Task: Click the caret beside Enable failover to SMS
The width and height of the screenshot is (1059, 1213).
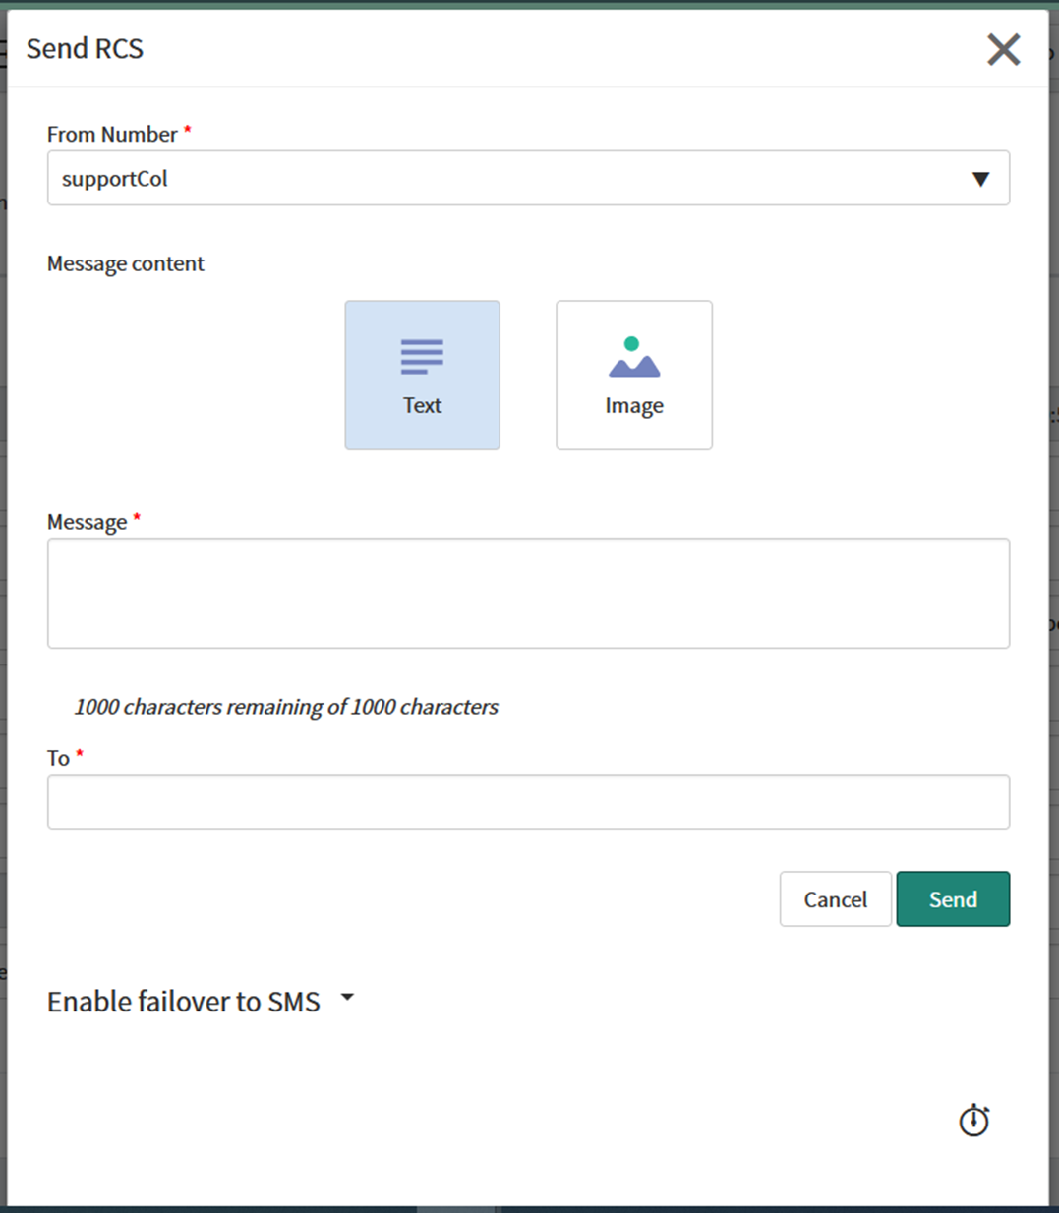Action: (x=347, y=998)
